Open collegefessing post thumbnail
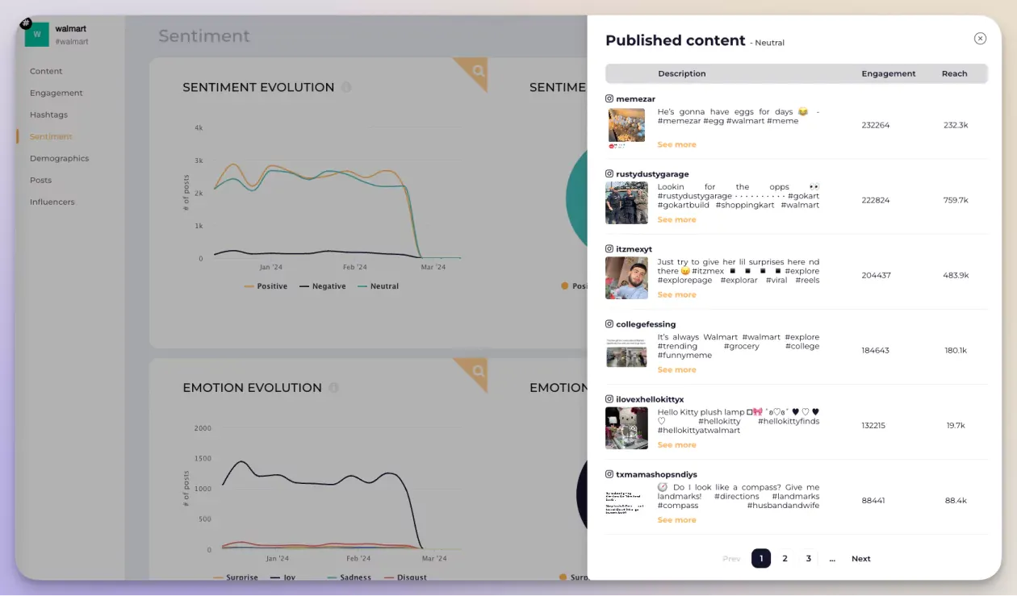 point(626,352)
